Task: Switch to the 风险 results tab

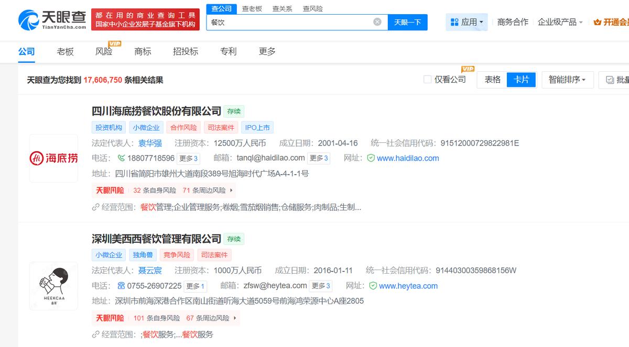Action: pyautogui.click(x=104, y=51)
